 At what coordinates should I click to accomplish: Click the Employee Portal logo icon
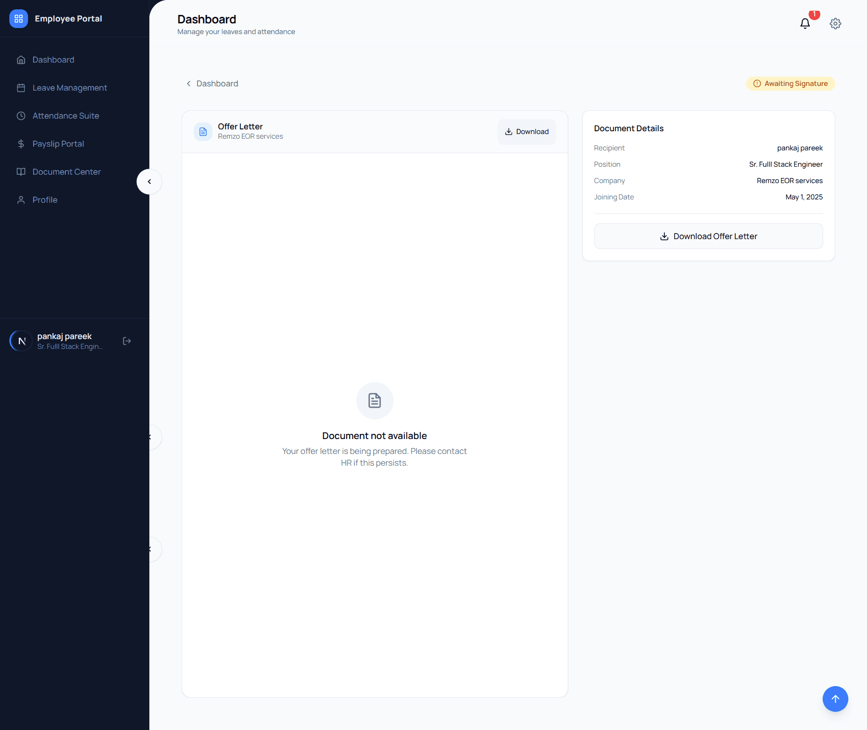point(19,19)
